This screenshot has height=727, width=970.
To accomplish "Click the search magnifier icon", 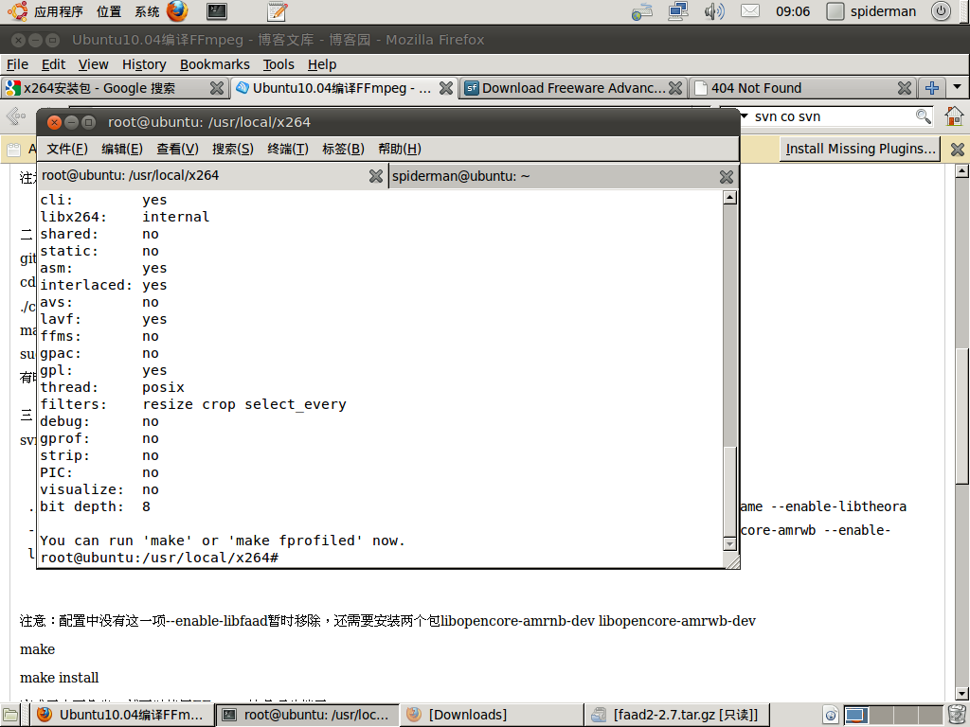I will pyautogui.click(x=923, y=116).
